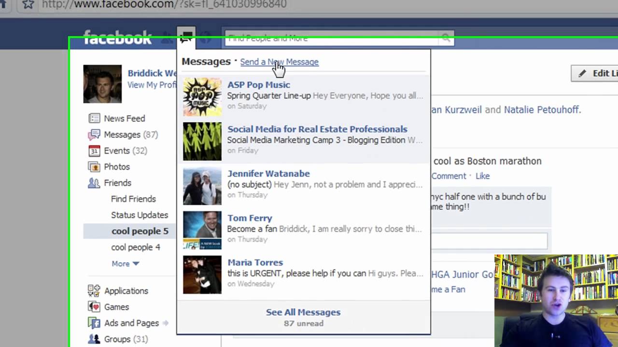The width and height of the screenshot is (618, 347).
Task: Open Jennifer Watanabe's message photo
Action: pyautogui.click(x=202, y=186)
